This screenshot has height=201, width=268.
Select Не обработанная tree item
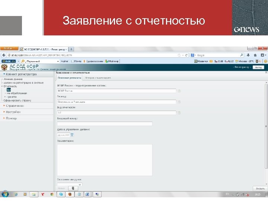pos(17,93)
